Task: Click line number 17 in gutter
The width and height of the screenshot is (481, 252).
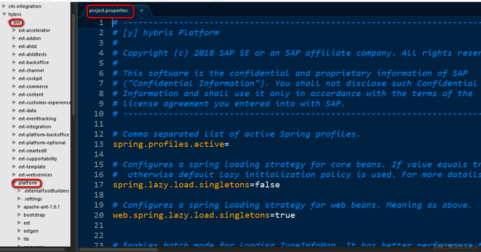Action: click(99, 185)
